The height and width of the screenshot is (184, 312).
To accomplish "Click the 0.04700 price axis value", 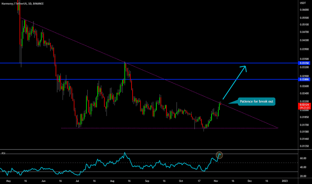I will pos(304,32).
